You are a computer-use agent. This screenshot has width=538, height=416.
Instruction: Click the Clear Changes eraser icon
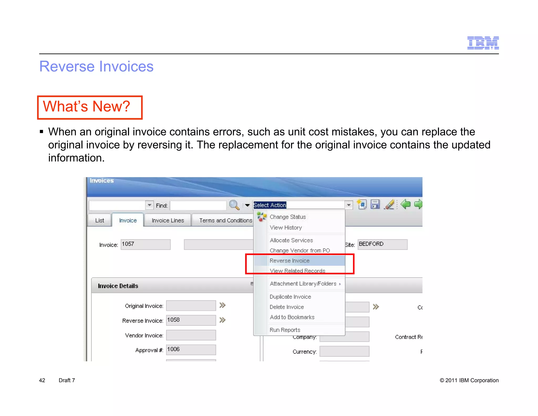pyautogui.click(x=389, y=204)
